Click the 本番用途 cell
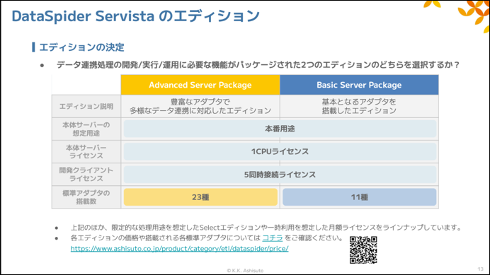 [x=280, y=129]
